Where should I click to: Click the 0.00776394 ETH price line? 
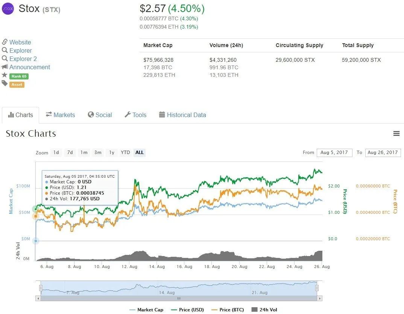tap(169, 27)
